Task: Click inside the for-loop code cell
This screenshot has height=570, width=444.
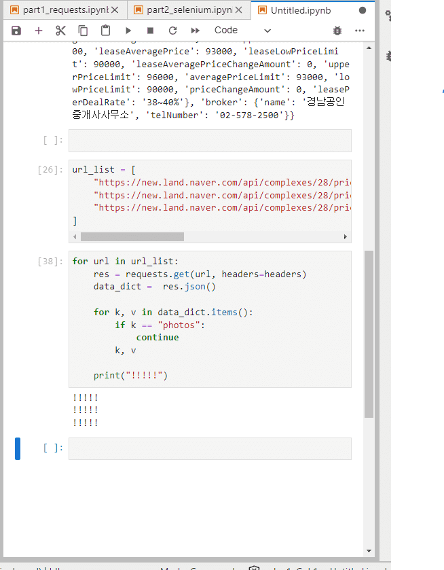Action: pyautogui.click(x=210, y=319)
